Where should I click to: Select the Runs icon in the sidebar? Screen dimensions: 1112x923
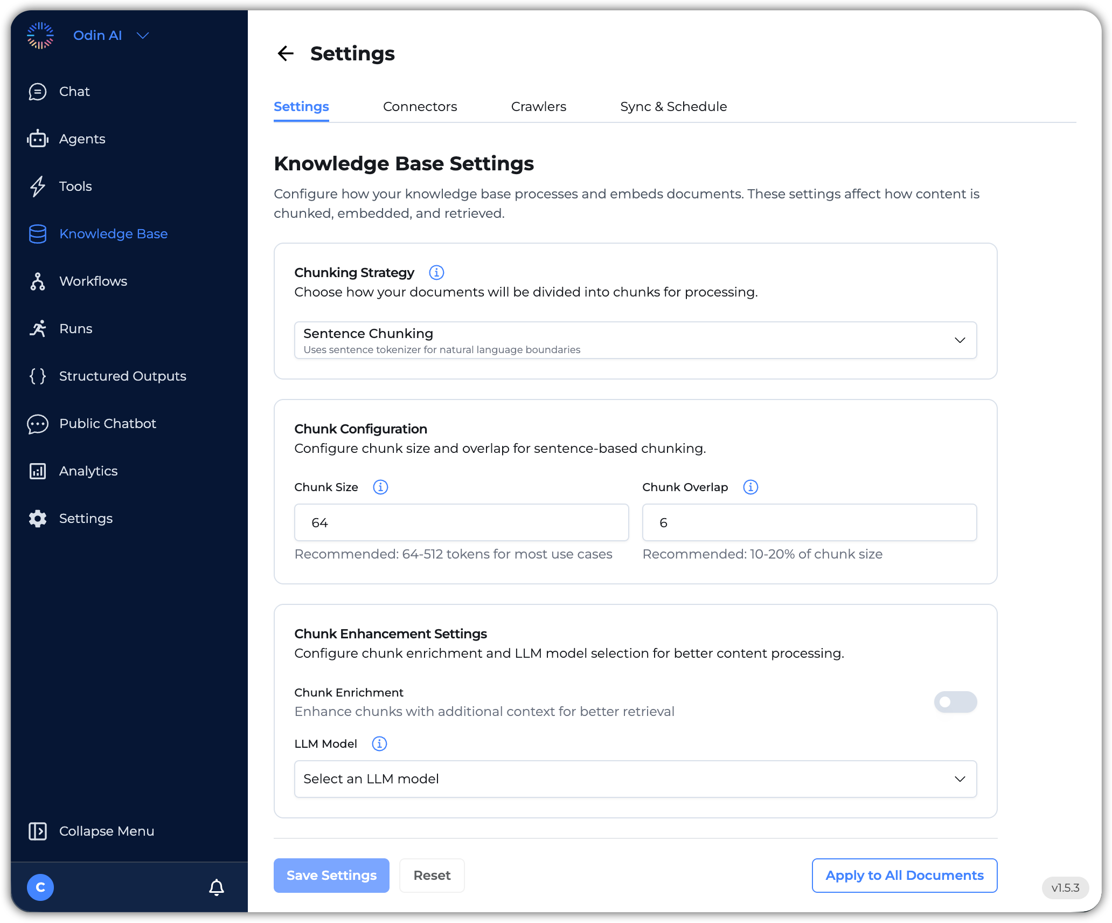(x=37, y=328)
